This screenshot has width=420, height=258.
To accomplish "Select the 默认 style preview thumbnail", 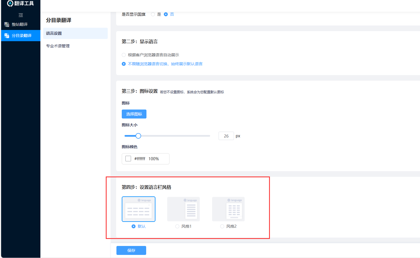I will (x=139, y=209).
